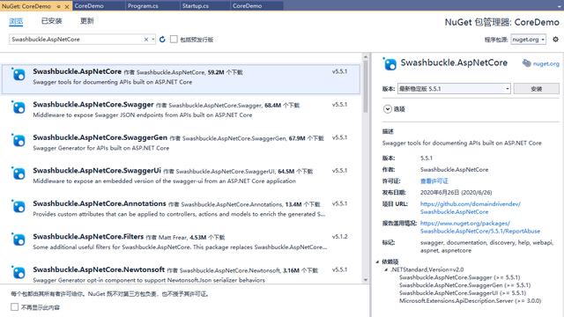Select the Swashbuckle.AspNetCore.Annotations package title
564x317 pixels.
click(x=100, y=203)
